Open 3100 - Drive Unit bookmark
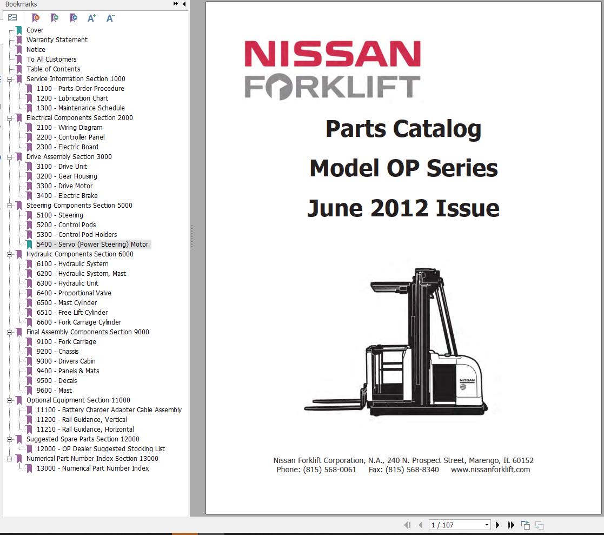 [x=62, y=167]
